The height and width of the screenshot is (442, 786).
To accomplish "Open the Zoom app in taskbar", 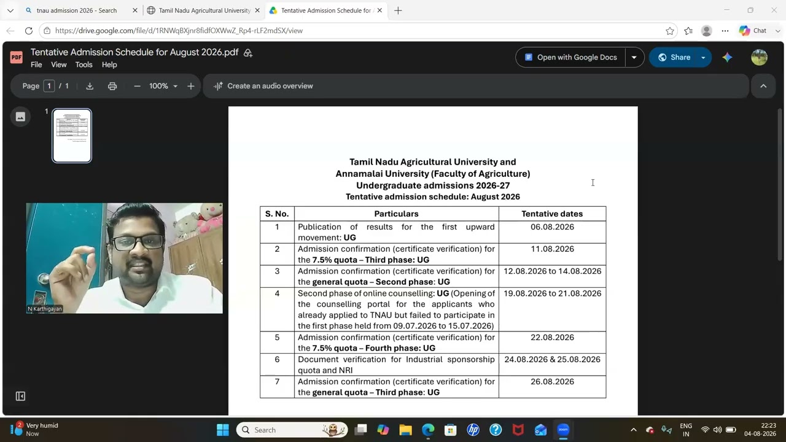I will tap(563, 430).
